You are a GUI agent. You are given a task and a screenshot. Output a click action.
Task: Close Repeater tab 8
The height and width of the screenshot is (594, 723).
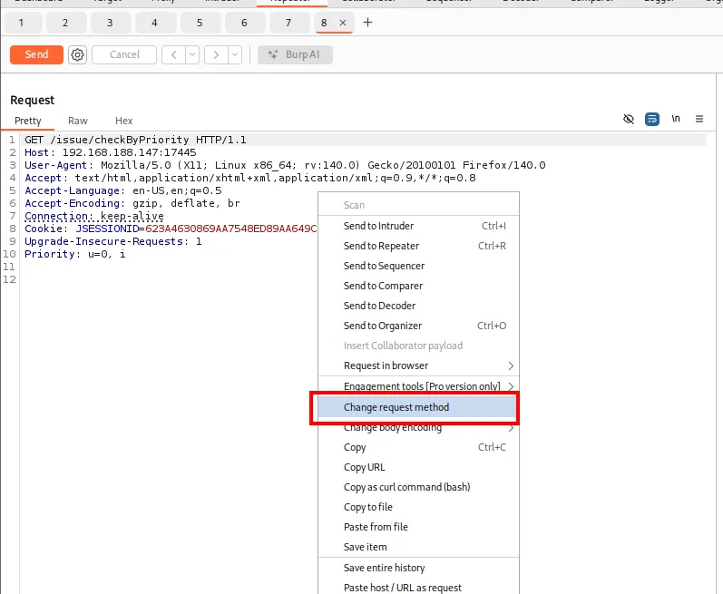tap(343, 23)
